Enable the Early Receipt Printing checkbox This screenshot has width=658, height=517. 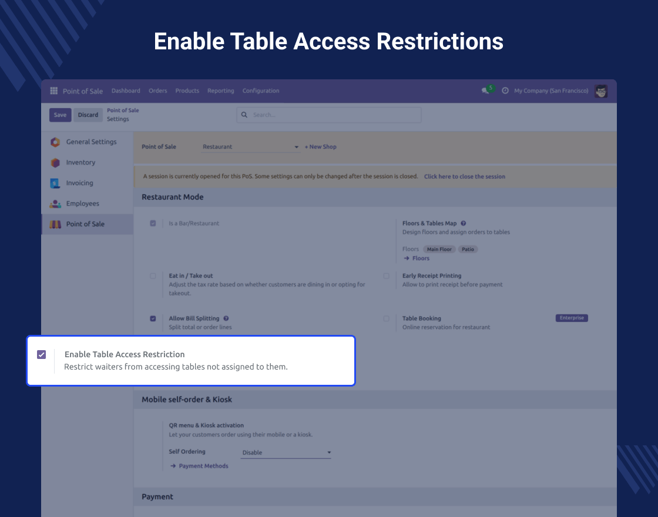coord(386,276)
